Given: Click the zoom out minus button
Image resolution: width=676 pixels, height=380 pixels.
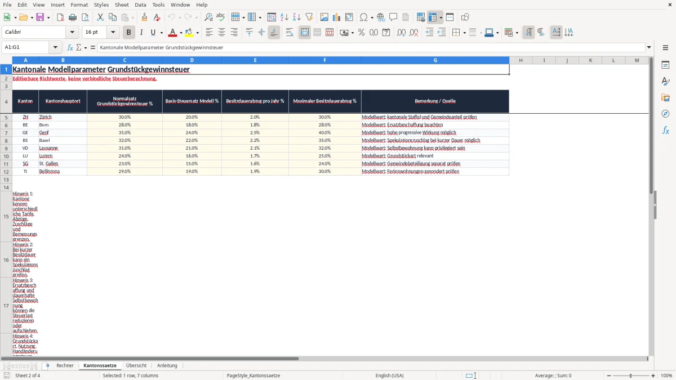Looking at the screenshot, I should (609, 375).
